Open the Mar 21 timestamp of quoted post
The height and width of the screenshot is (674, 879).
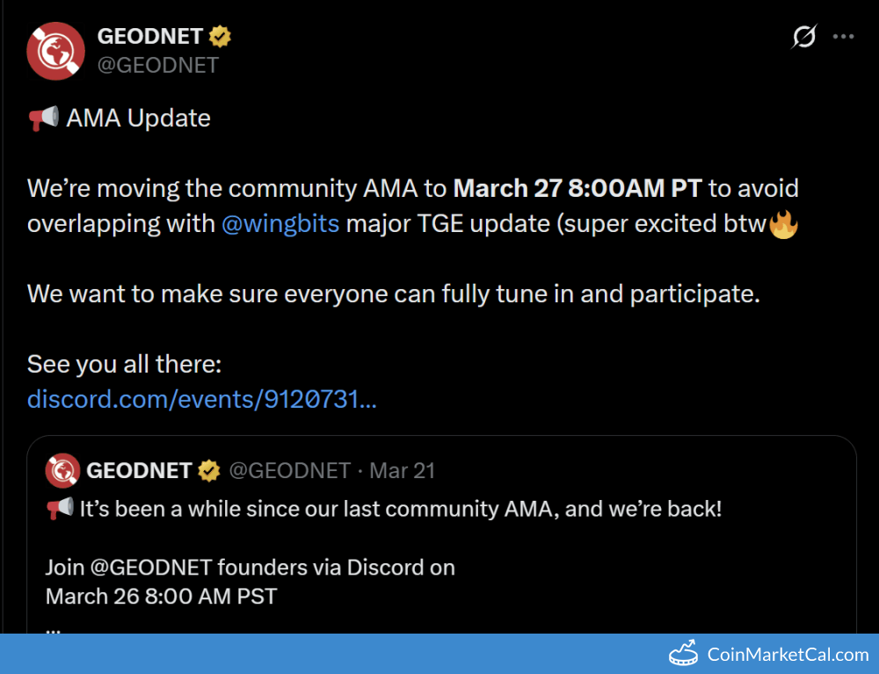point(403,471)
